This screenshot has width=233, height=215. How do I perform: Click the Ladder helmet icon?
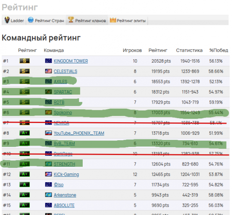(7, 20)
